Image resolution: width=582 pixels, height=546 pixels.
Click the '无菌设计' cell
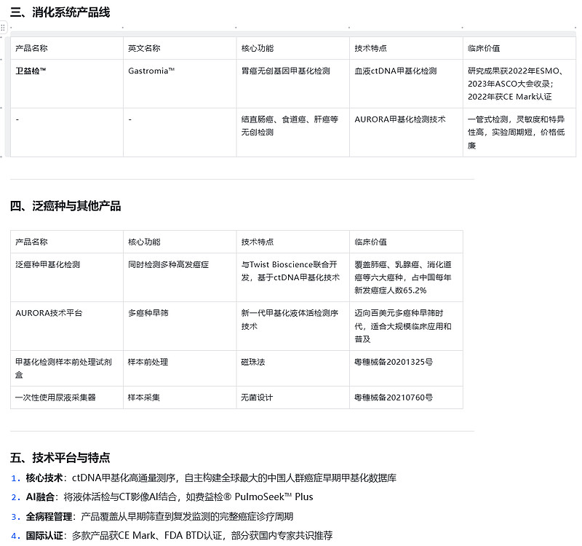pyautogui.click(x=293, y=397)
